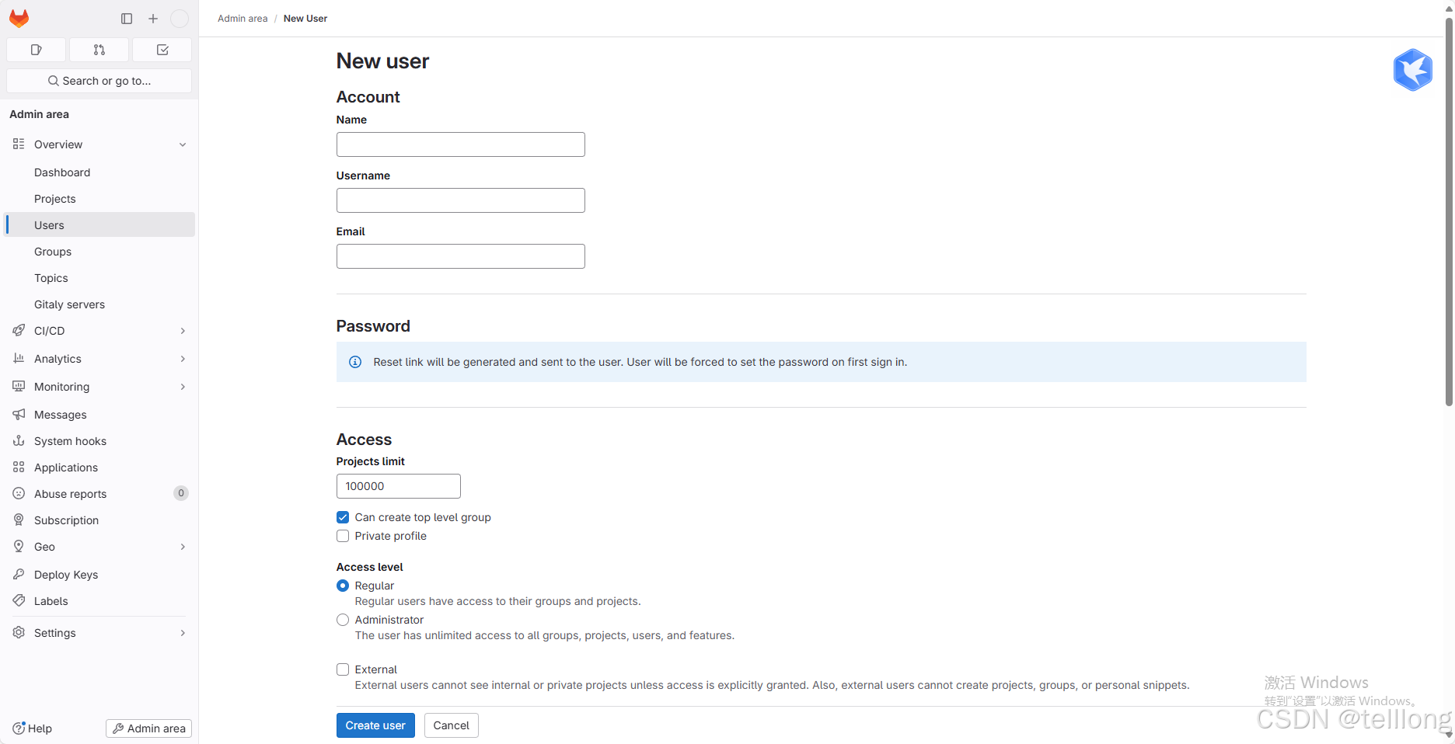Image resolution: width=1455 pixels, height=744 pixels.
Task: Click the info icon in password notice
Action: pyautogui.click(x=355, y=362)
